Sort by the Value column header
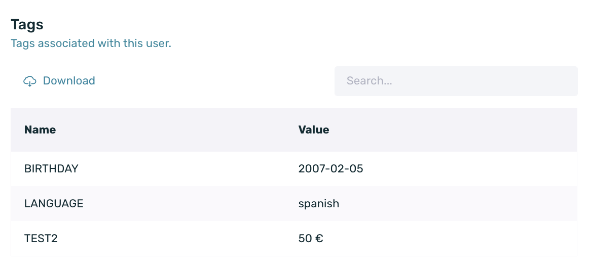Image resolution: width=589 pixels, height=271 pixels. [x=314, y=130]
